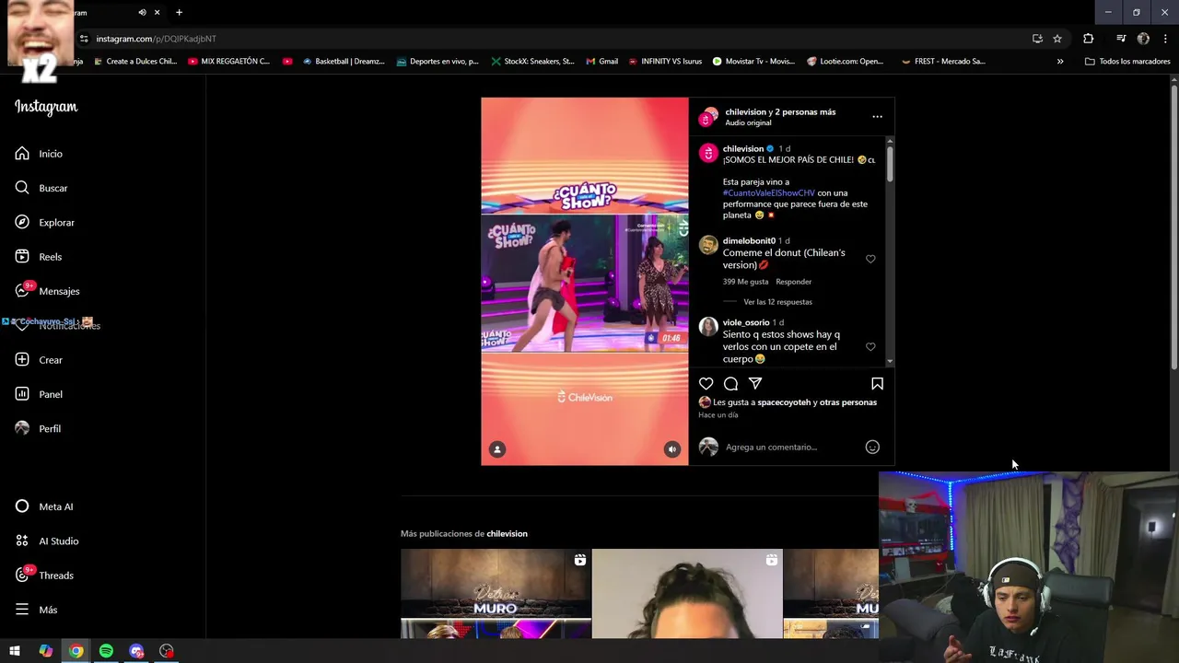Share the post with paper plane icon
This screenshot has height=663, width=1179.
click(x=755, y=383)
